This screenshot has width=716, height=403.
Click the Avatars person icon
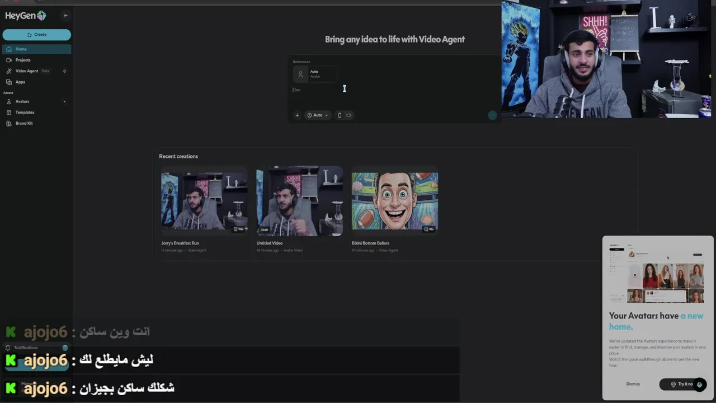(9, 101)
